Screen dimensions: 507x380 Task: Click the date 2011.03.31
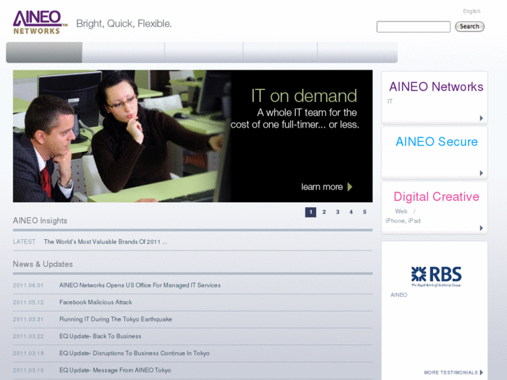[x=28, y=319]
